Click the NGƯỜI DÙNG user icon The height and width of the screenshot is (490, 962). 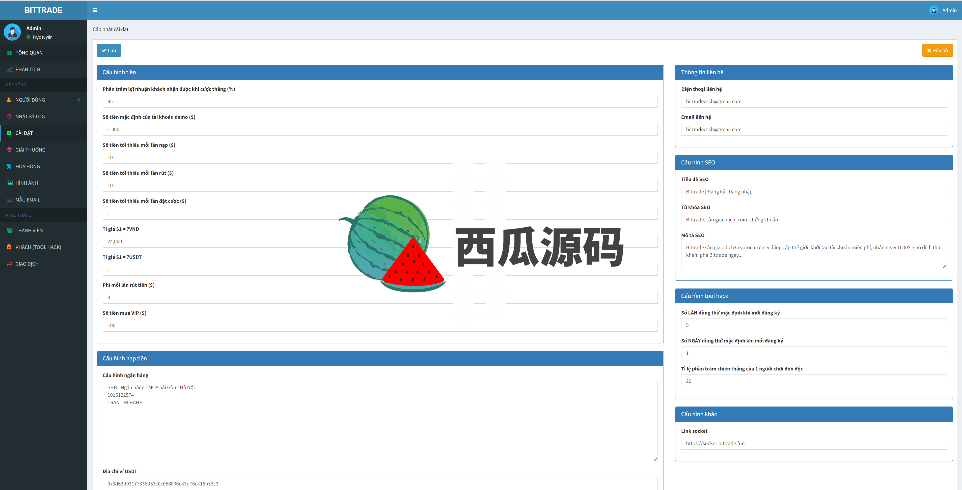tap(9, 100)
